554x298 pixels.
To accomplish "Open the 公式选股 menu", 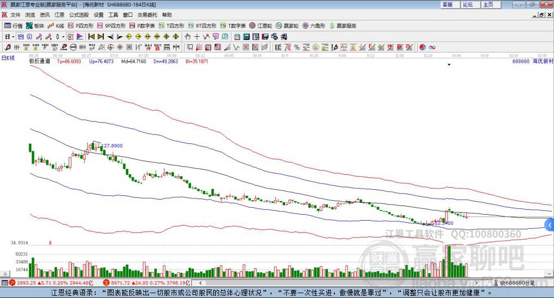I will tap(79, 15).
